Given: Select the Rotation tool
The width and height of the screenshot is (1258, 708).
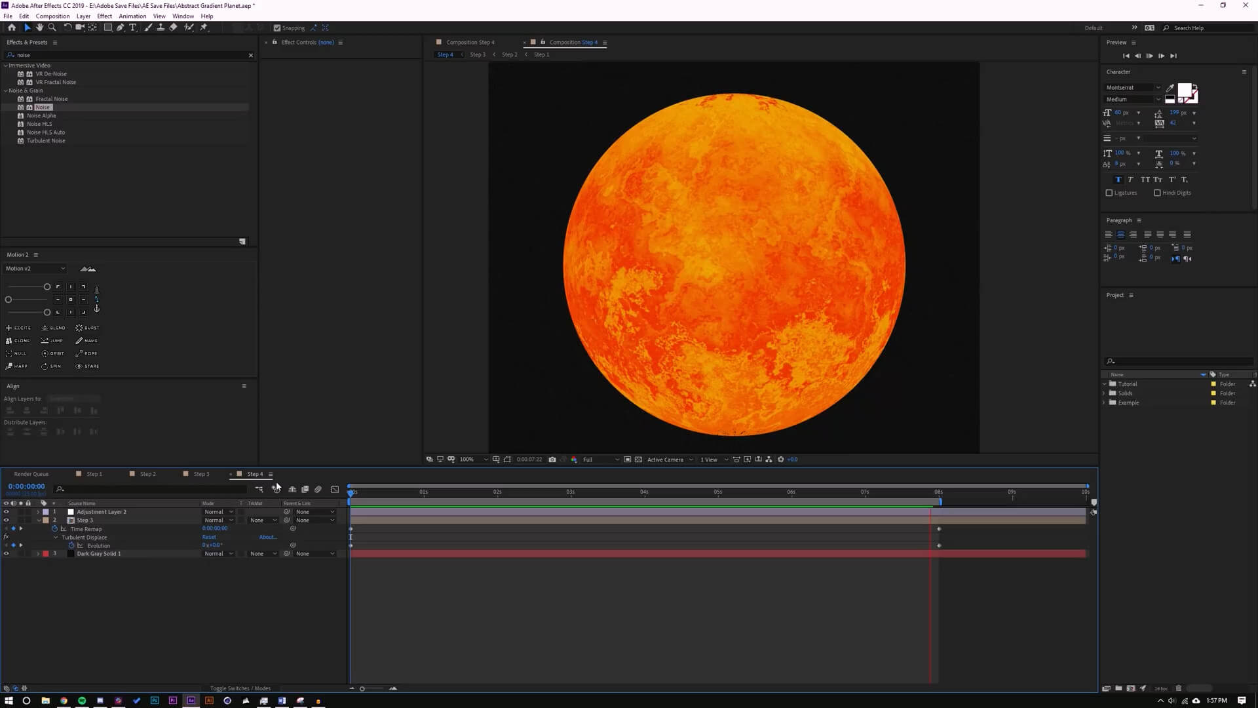Looking at the screenshot, I should click(x=67, y=28).
